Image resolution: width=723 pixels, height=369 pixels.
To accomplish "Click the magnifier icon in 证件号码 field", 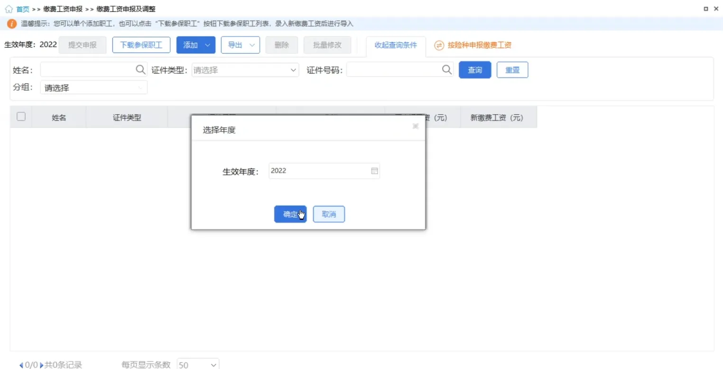I will 447,70.
